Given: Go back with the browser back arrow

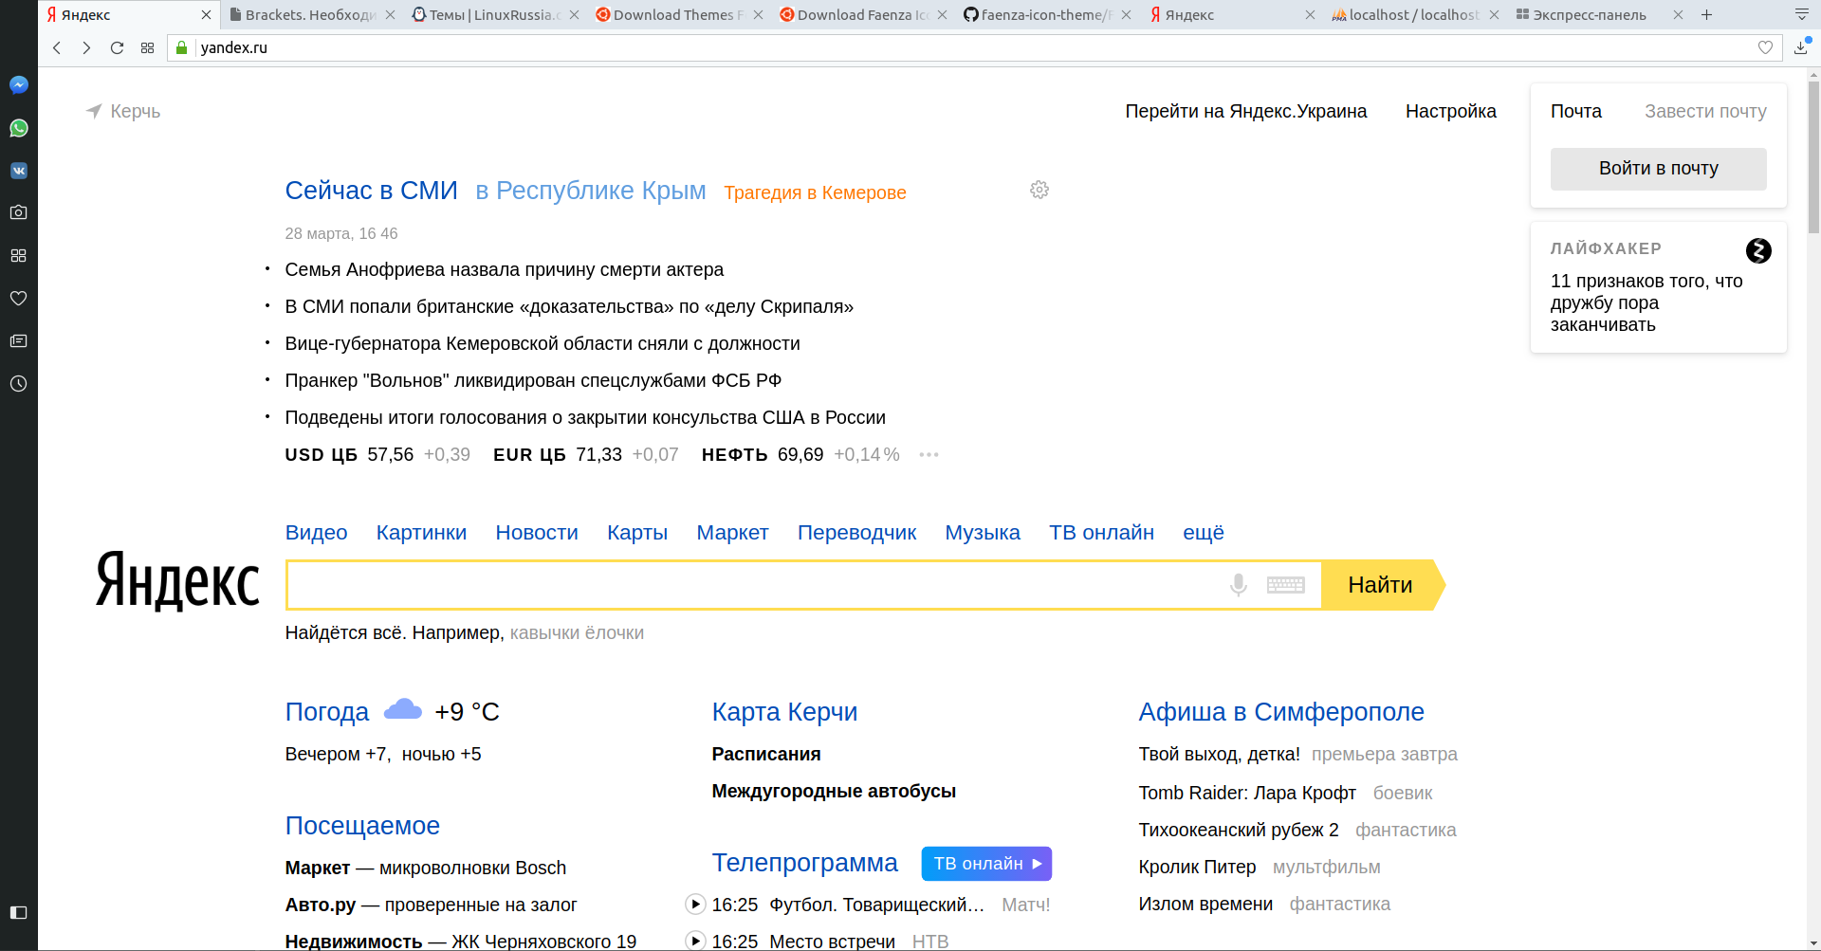Looking at the screenshot, I should [x=57, y=47].
